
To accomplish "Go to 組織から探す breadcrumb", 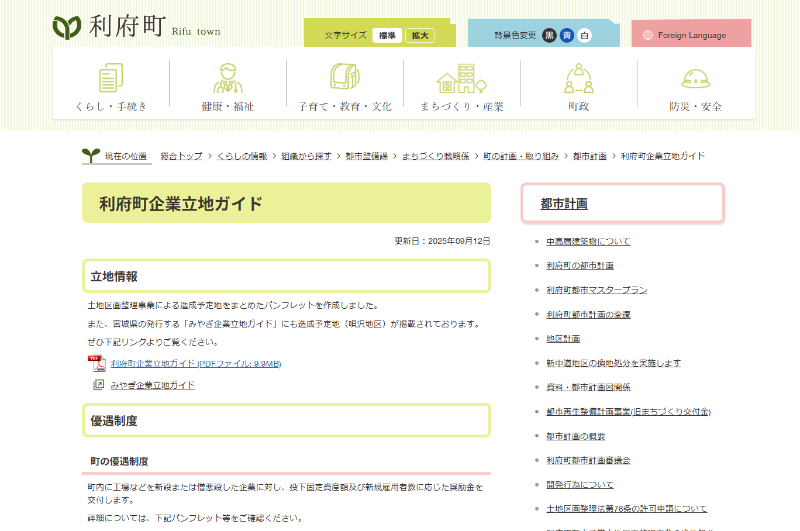I will pos(306,156).
